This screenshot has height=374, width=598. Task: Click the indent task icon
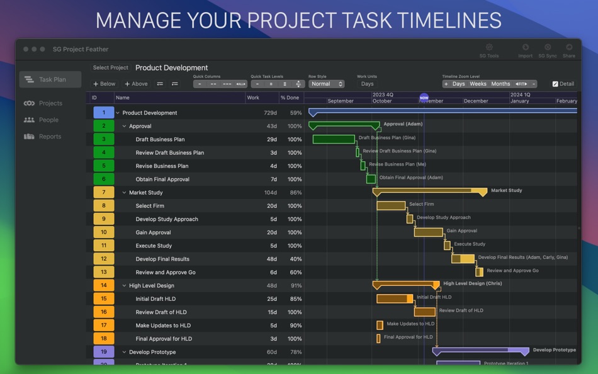[x=174, y=84]
